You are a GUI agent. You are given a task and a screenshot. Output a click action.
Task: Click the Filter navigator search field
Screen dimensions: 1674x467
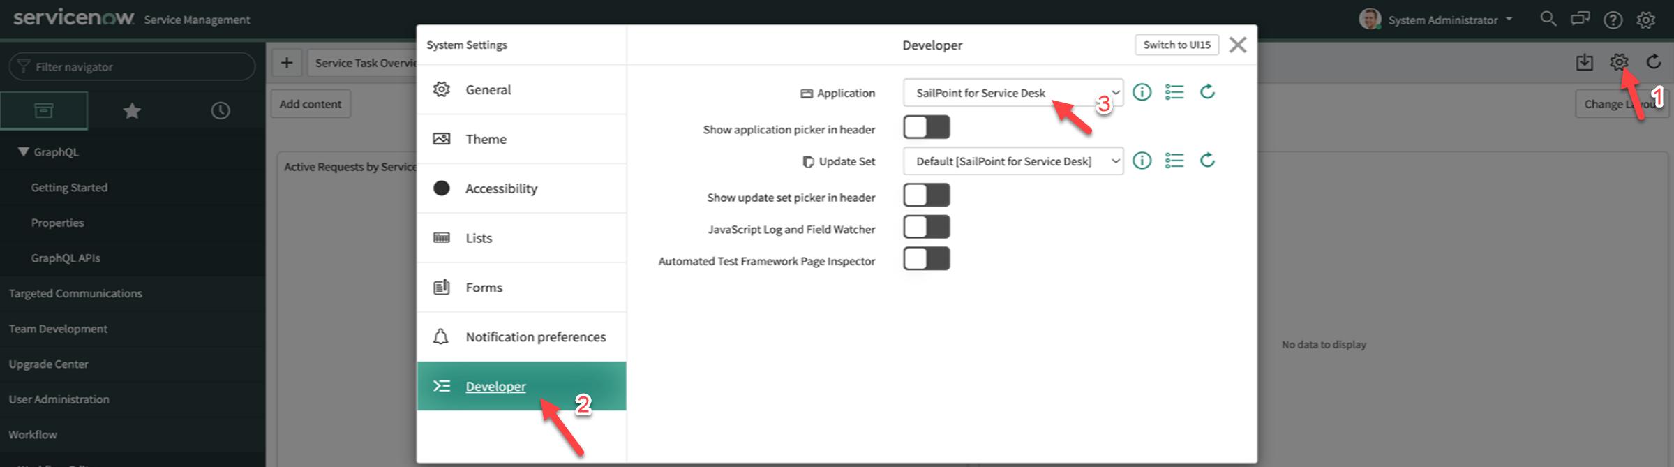point(132,66)
